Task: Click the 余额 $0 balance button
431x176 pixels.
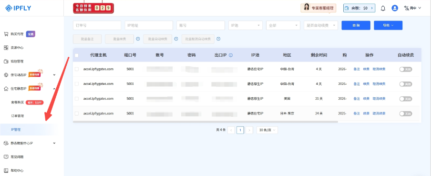Action: coord(359,8)
